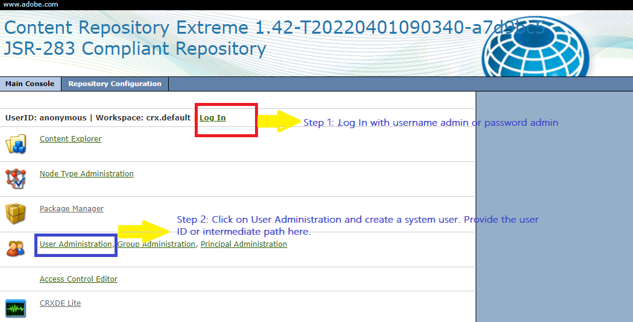This screenshot has width=633, height=322.
Task: Open the Group Administration link
Action: pyautogui.click(x=156, y=244)
